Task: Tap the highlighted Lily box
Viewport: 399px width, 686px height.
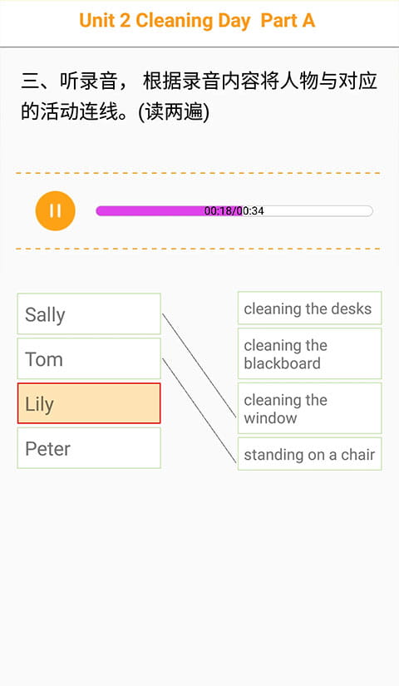Action: [89, 403]
